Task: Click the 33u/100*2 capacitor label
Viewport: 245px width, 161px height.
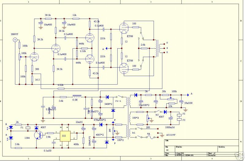Action: (144, 105)
